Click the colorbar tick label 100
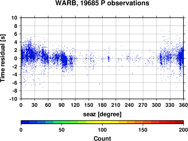This screenshot has height=141, width=188. point(102,130)
